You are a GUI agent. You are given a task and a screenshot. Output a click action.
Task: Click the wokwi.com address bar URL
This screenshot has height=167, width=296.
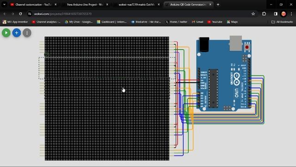pos(63,14)
